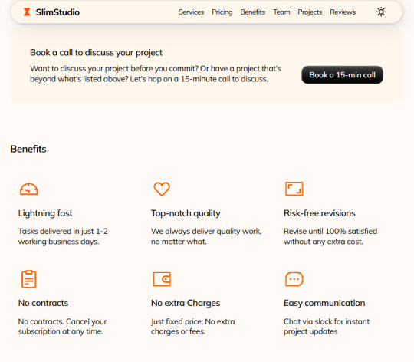This screenshot has height=362, width=414.
Task: Click the clipboard icon above No contracts
Action: point(29,279)
